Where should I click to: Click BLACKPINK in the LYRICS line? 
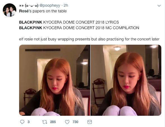tap(31, 22)
